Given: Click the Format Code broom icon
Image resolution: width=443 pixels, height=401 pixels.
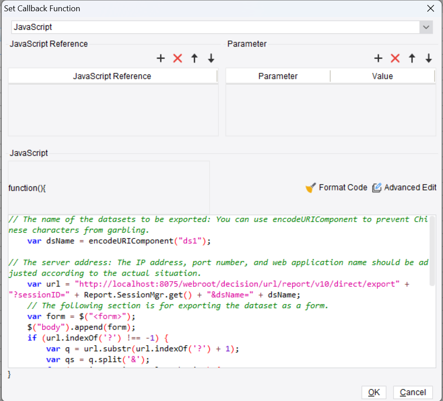Looking at the screenshot, I should (311, 188).
